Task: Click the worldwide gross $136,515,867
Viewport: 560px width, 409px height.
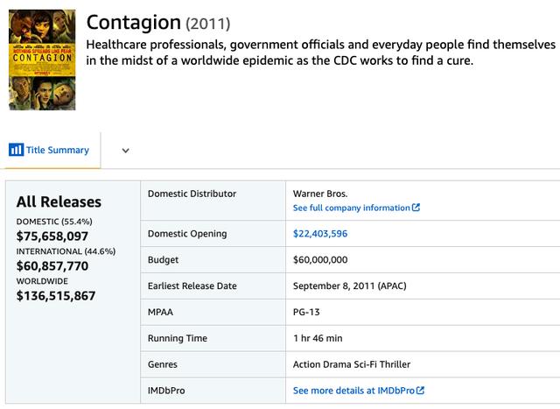Action: [x=56, y=296]
